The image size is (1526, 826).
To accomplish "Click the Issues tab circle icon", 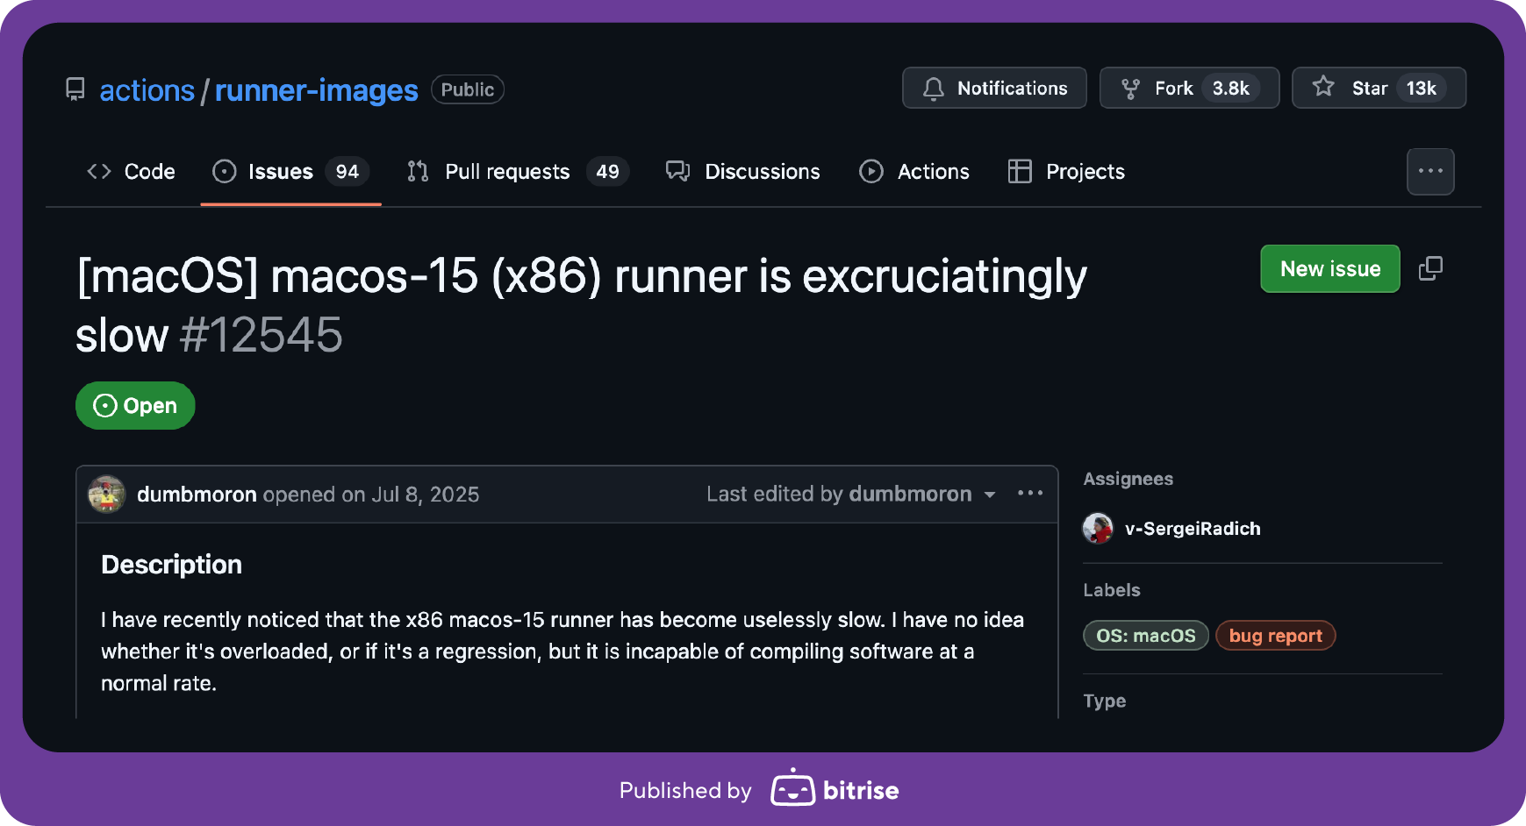I will point(225,171).
